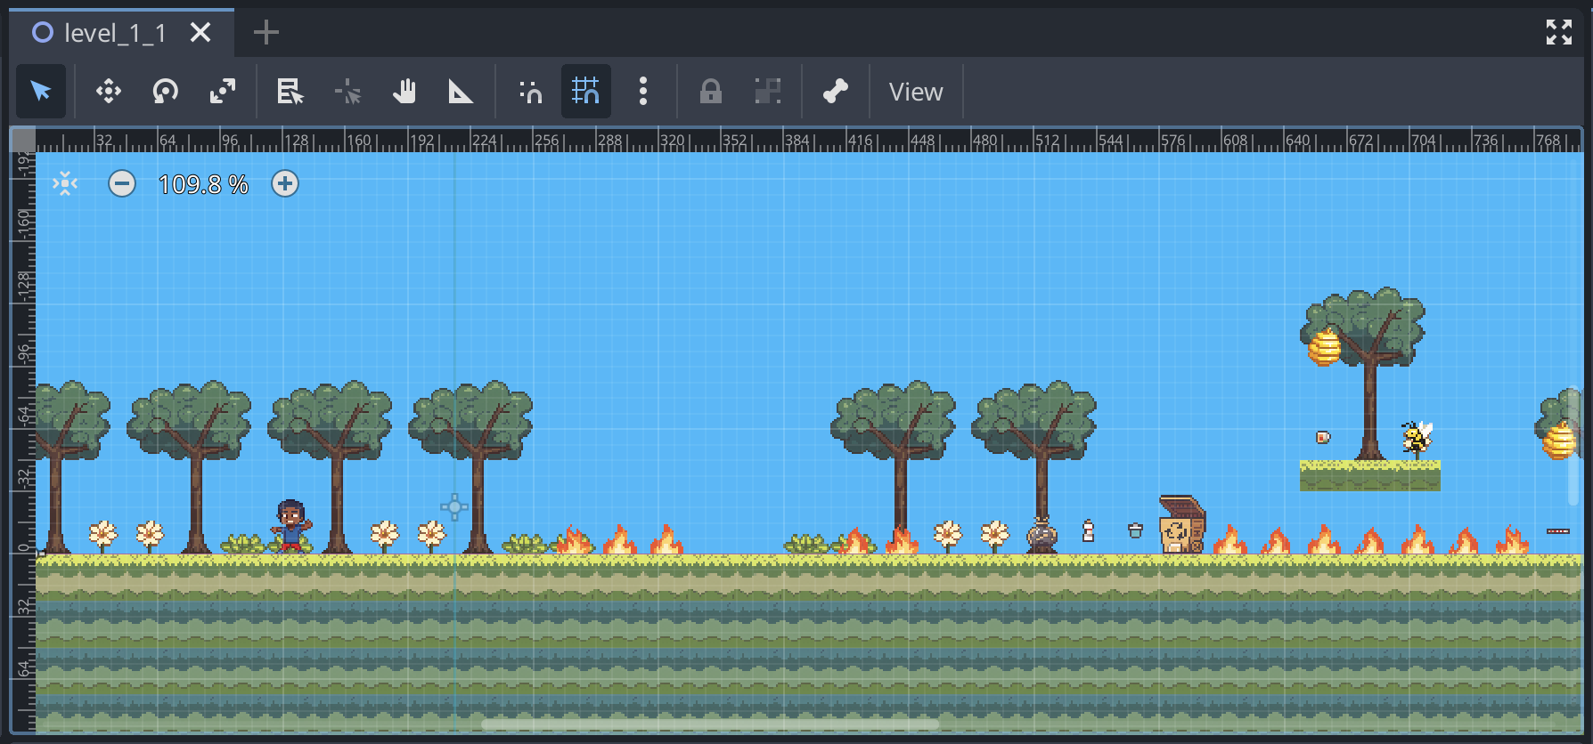Click the horizontal scrollbar at viewport bottom
1593x744 pixels.
pos(710,725)
